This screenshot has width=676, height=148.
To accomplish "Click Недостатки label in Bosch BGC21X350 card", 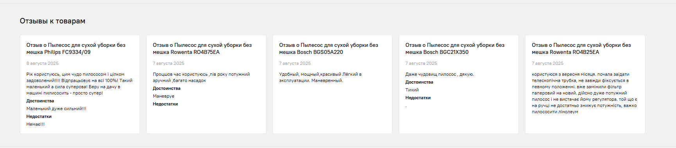I will tap(418, 98).
